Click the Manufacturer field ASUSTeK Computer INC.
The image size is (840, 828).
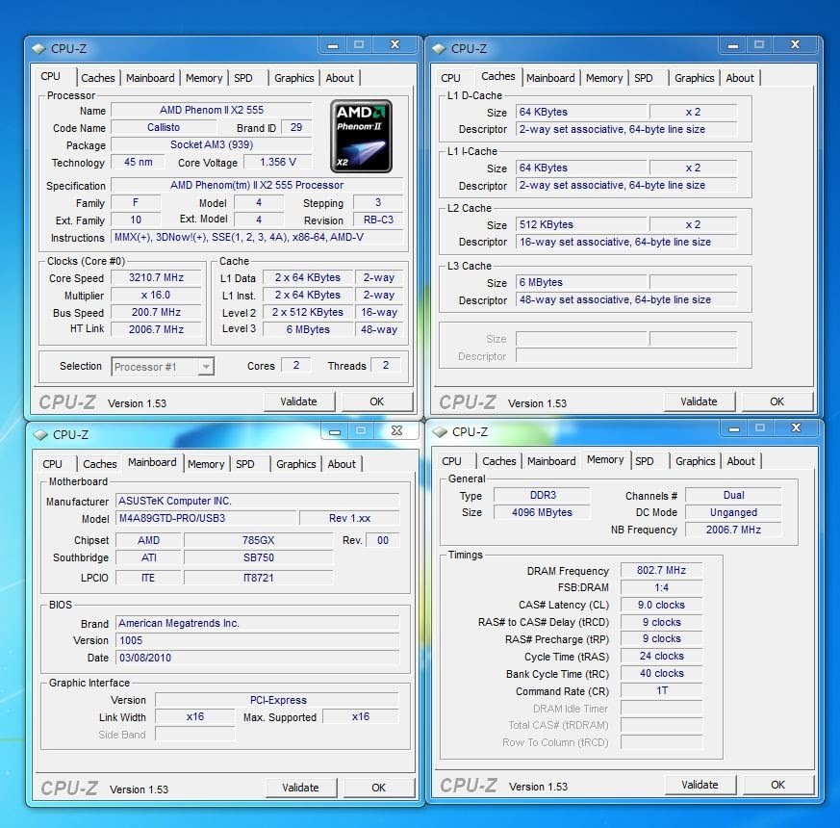[257, 501]
